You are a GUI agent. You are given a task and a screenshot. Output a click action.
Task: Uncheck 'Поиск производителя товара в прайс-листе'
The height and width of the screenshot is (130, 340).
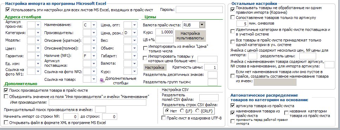[x=6, y=90]
